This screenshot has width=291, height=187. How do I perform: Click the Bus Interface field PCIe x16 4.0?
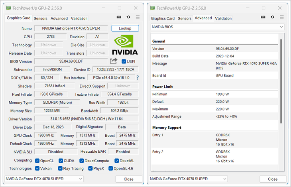pos(111,78)
